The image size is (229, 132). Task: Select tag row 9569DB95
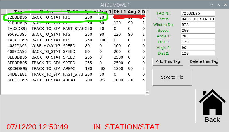[73, 34]
